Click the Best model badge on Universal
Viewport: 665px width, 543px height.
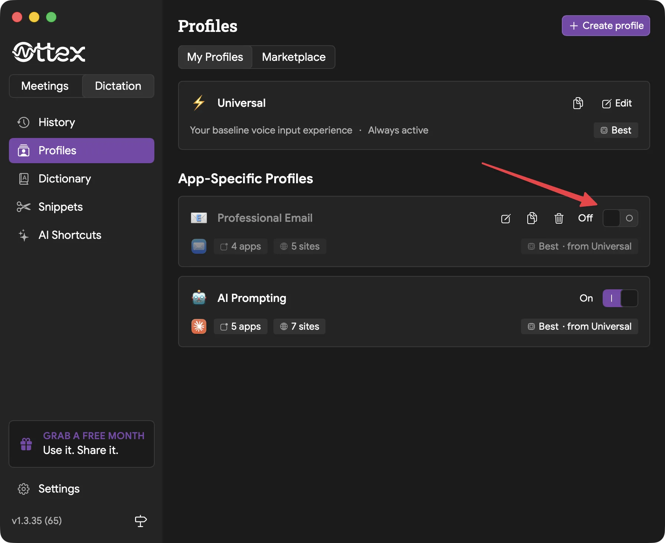(x=616, y=130)
